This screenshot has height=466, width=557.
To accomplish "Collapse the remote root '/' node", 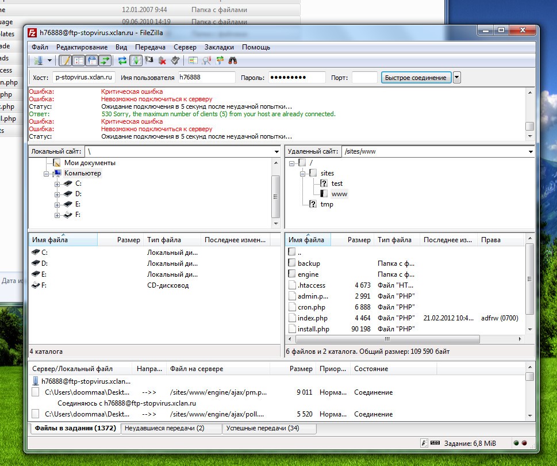I will [291, 163].
